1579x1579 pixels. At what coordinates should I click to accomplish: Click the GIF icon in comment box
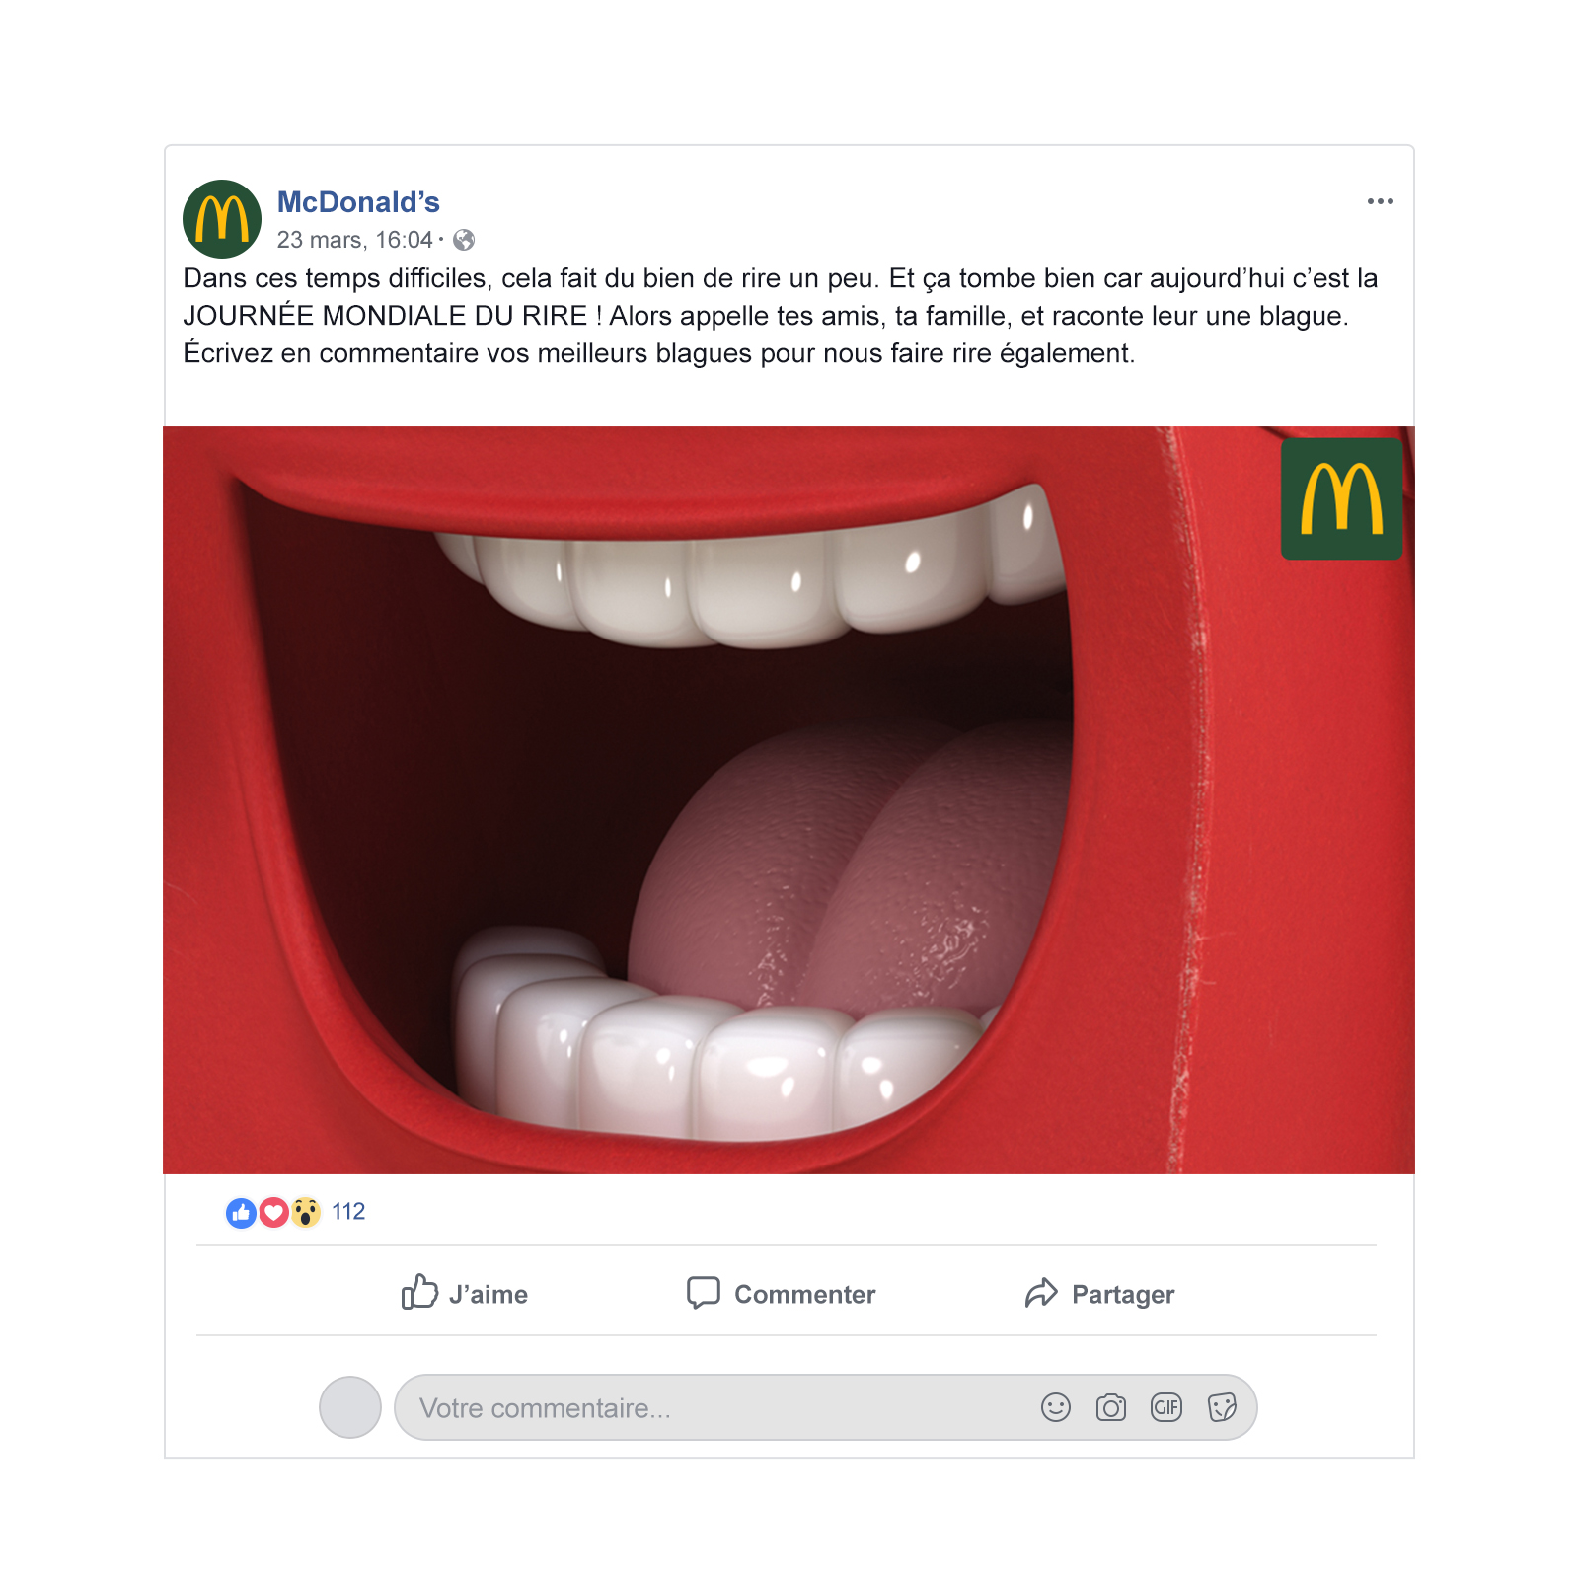1166,1407
